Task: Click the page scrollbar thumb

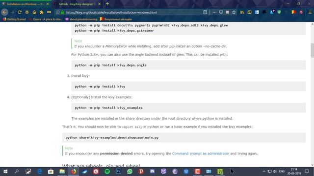Action: [312, 50]
